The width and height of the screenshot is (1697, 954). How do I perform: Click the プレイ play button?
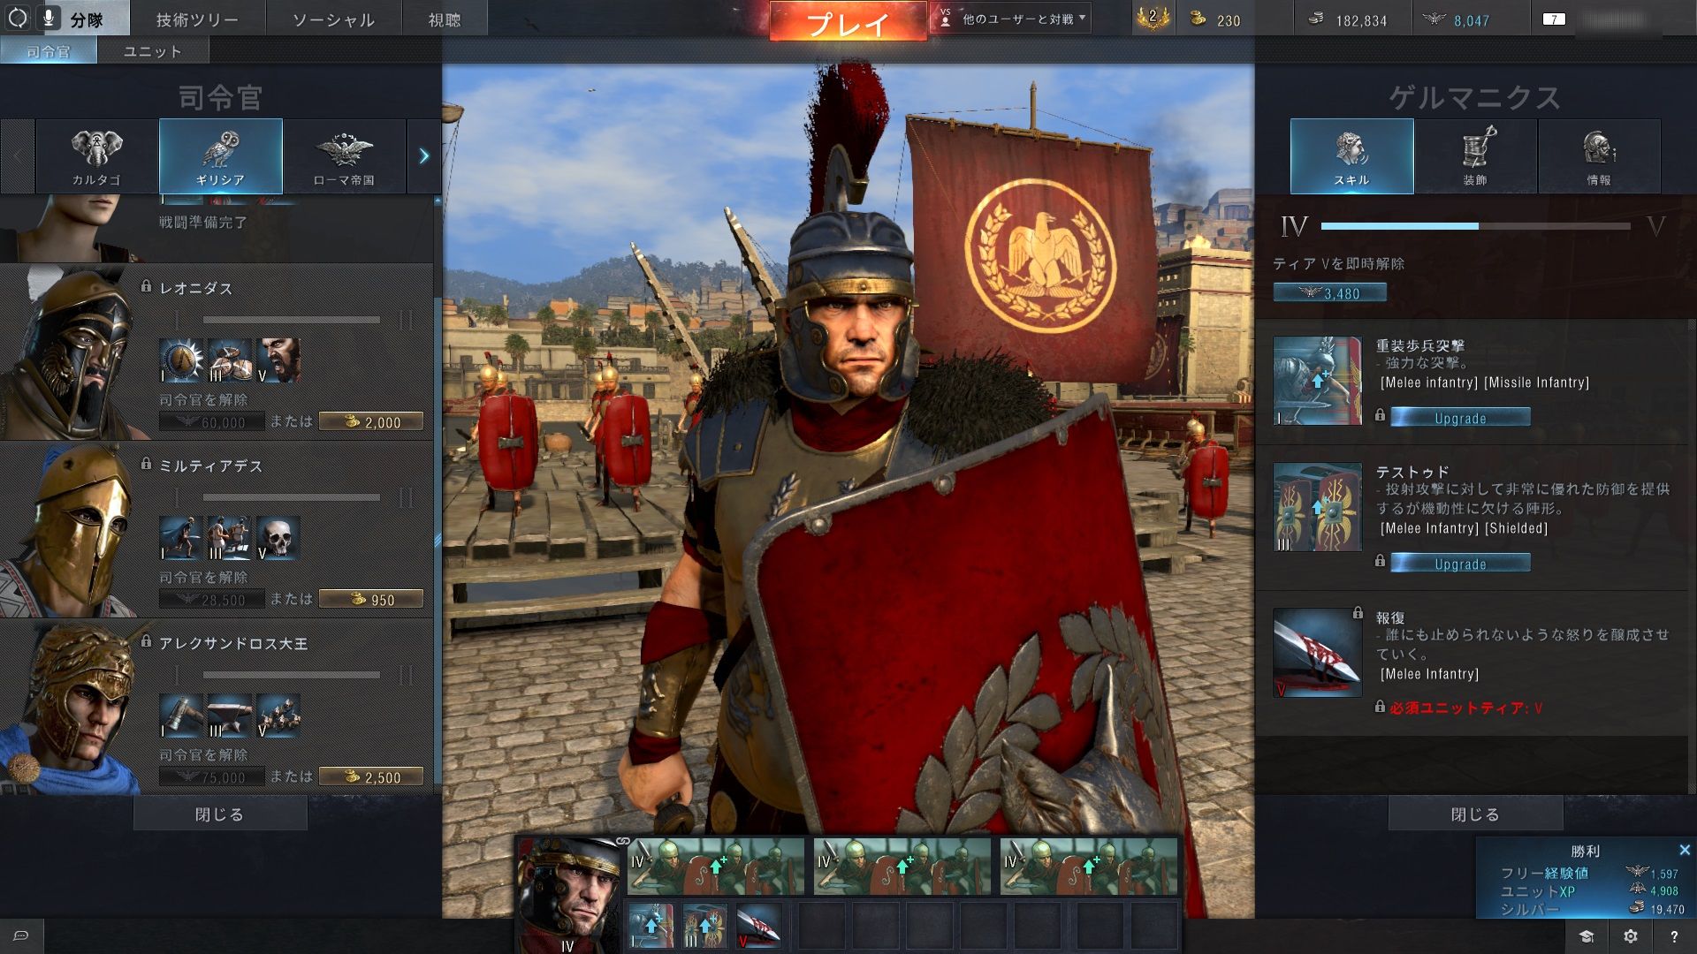[848, 21]
